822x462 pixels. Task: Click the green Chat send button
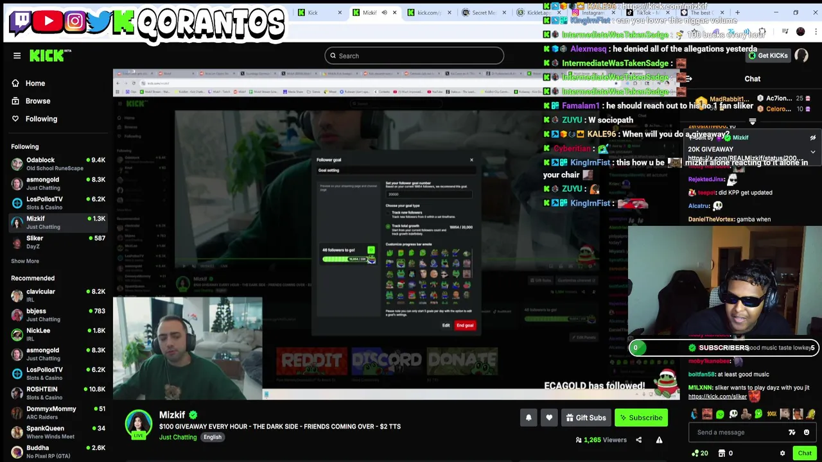[805, 454]
